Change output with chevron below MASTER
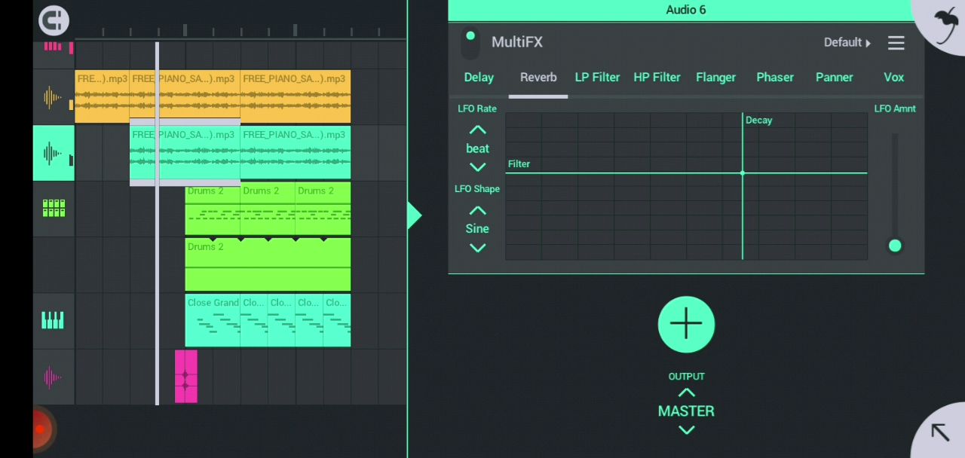Screen dimensions: 965x458 point(686,430)
